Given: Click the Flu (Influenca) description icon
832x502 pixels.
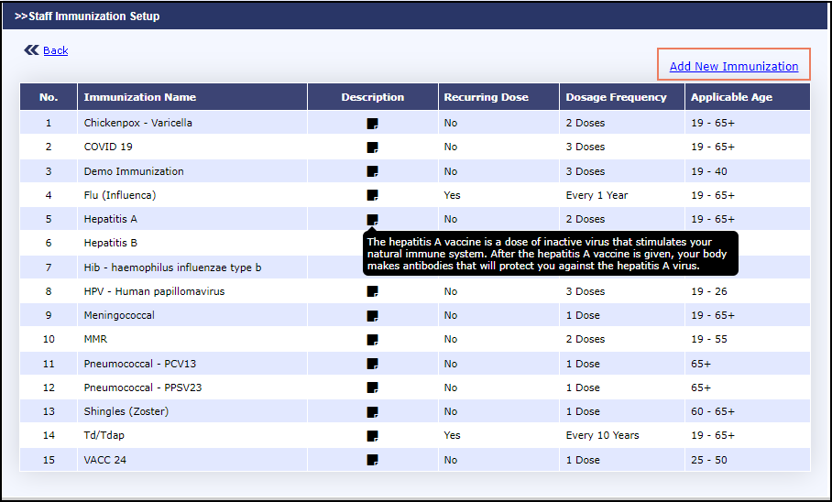Looking at the screenshot, I should (x=372, y=195).
